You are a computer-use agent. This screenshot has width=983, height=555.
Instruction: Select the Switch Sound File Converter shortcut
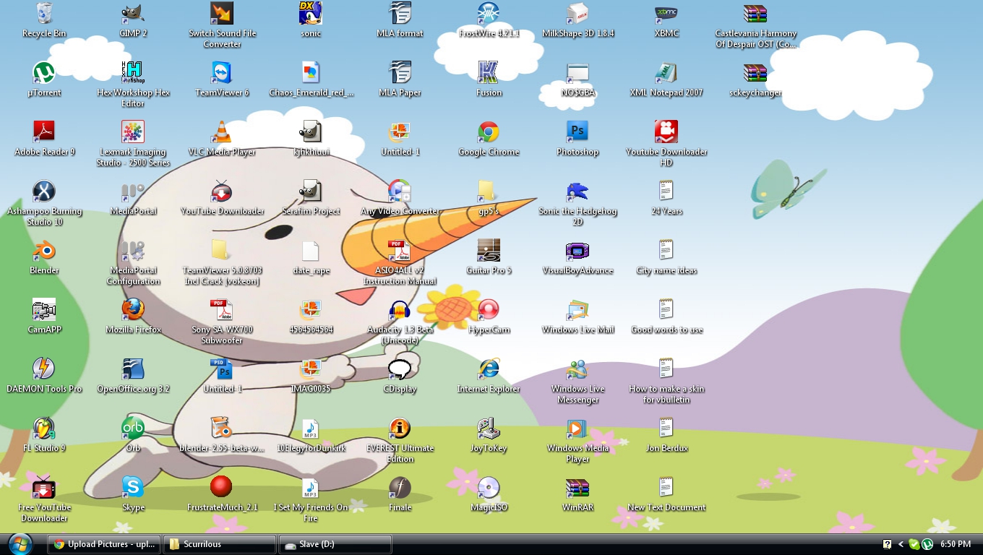(x=222, y=13)
